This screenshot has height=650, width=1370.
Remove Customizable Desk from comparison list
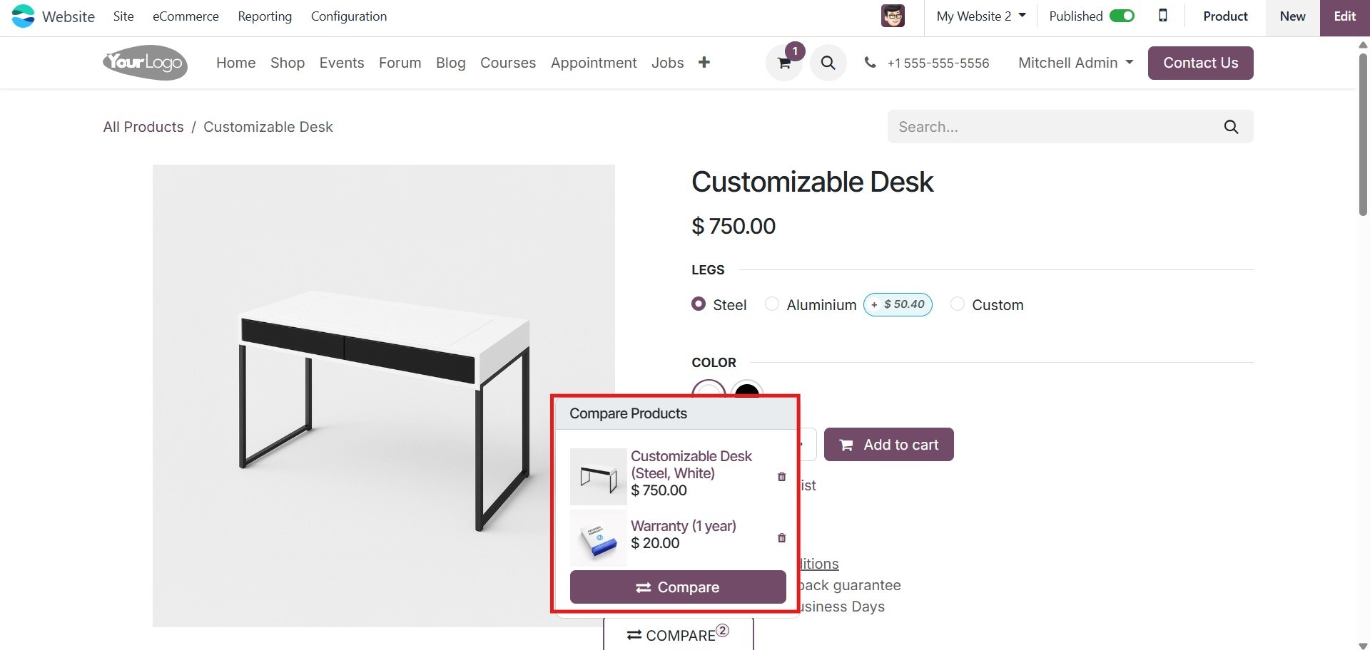pos(781,477)
